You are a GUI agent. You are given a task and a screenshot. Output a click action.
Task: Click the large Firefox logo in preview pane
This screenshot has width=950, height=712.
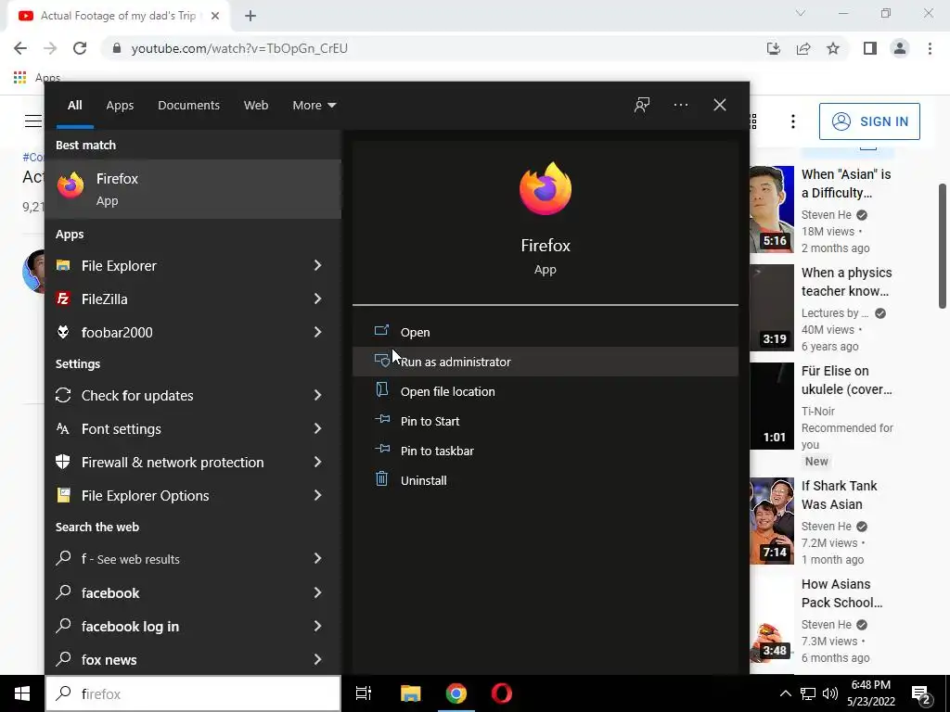click(x=546, y=188)
